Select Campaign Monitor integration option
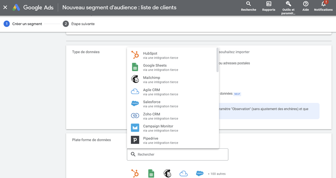336x178 pixels. click(x=173, y=128)
